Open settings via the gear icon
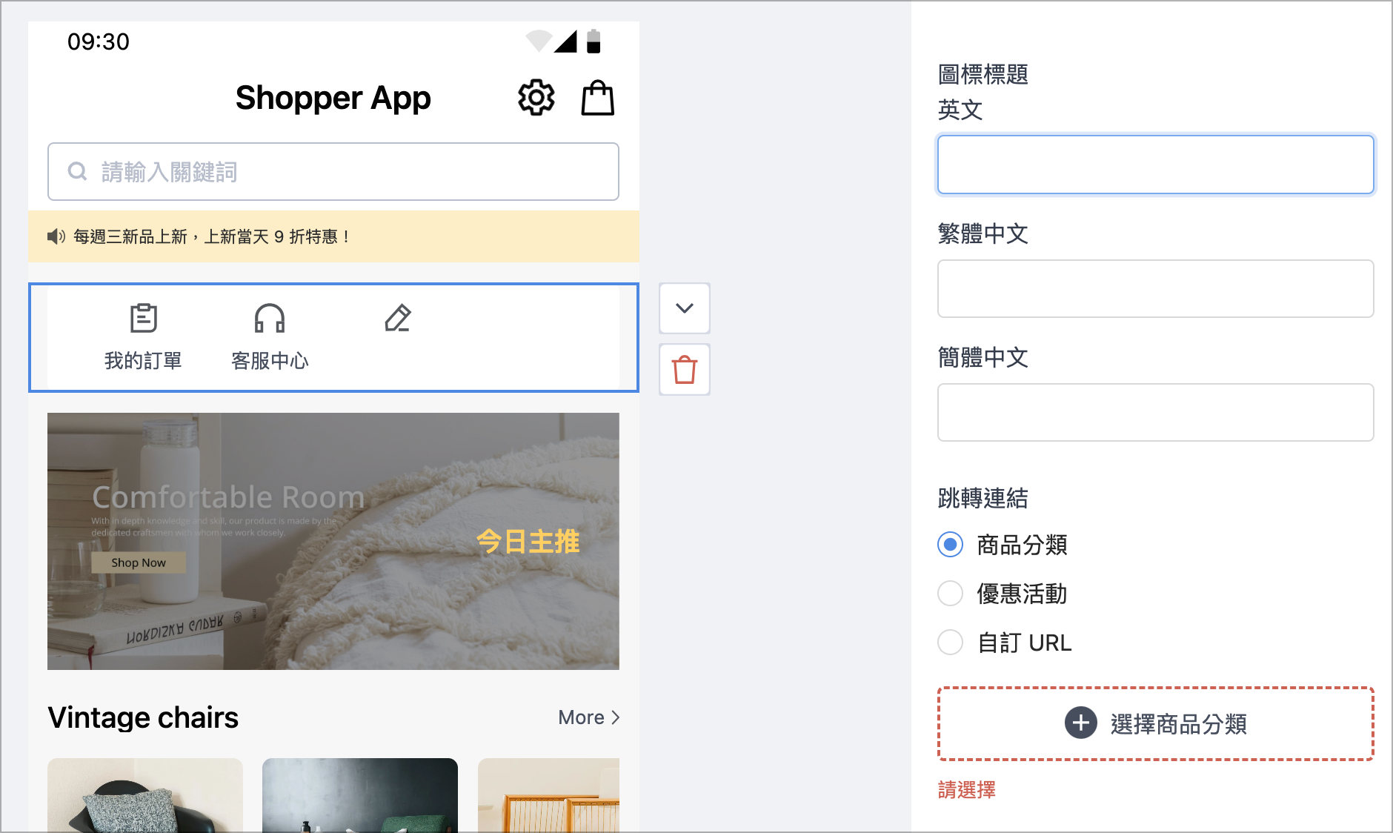1393x833 pixels. click(536, 98)
